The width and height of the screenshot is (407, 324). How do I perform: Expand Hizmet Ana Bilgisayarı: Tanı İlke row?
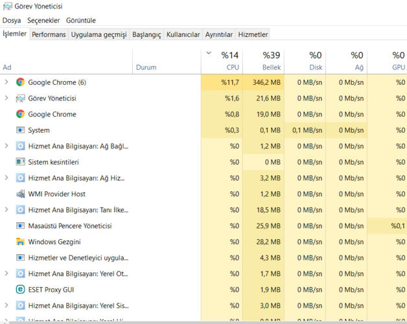click(6, 210)
